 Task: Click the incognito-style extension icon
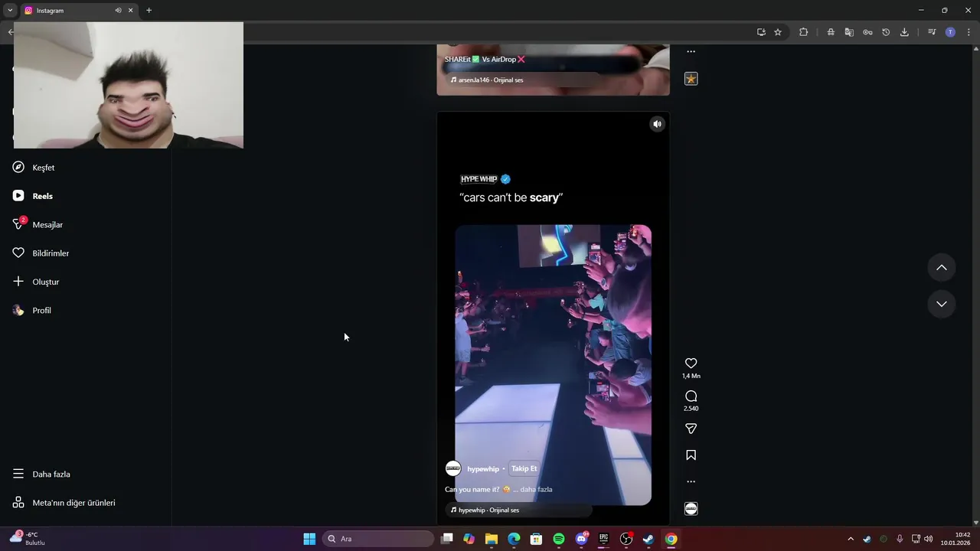[x=831, y=32]
